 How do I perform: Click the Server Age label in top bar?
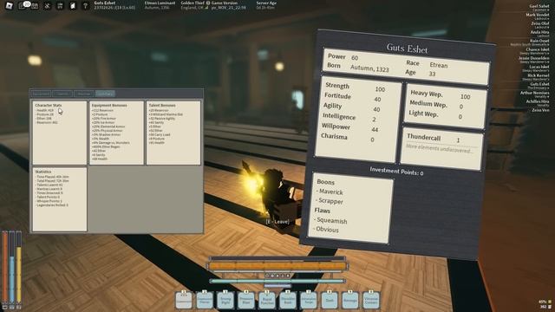(266, 3)
